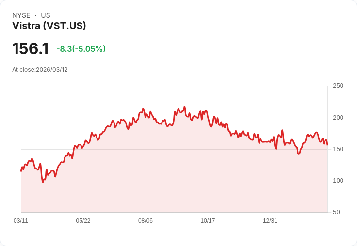Click the 03/11 date axis label
This screenshot has width=357, height=246.
point(21,221)
